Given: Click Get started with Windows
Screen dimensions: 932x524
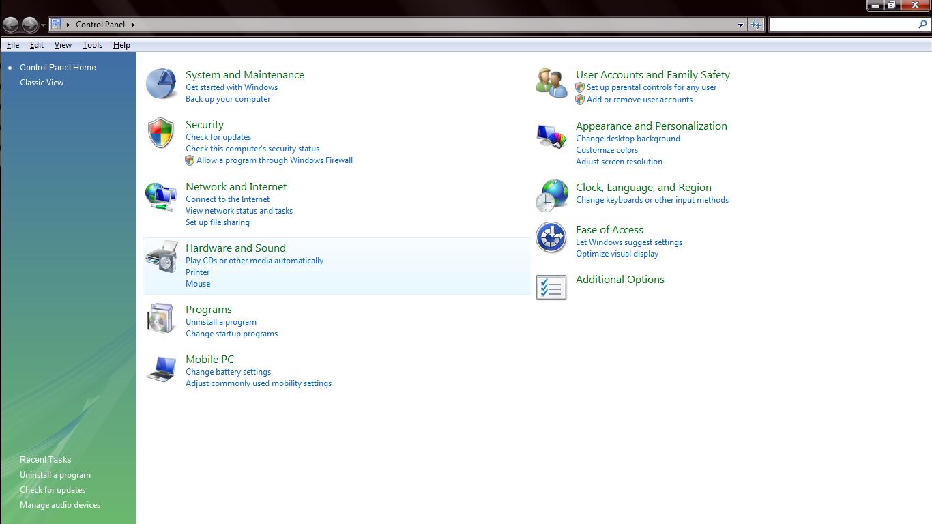Looking at the screenshot, I should click(231, 87).
